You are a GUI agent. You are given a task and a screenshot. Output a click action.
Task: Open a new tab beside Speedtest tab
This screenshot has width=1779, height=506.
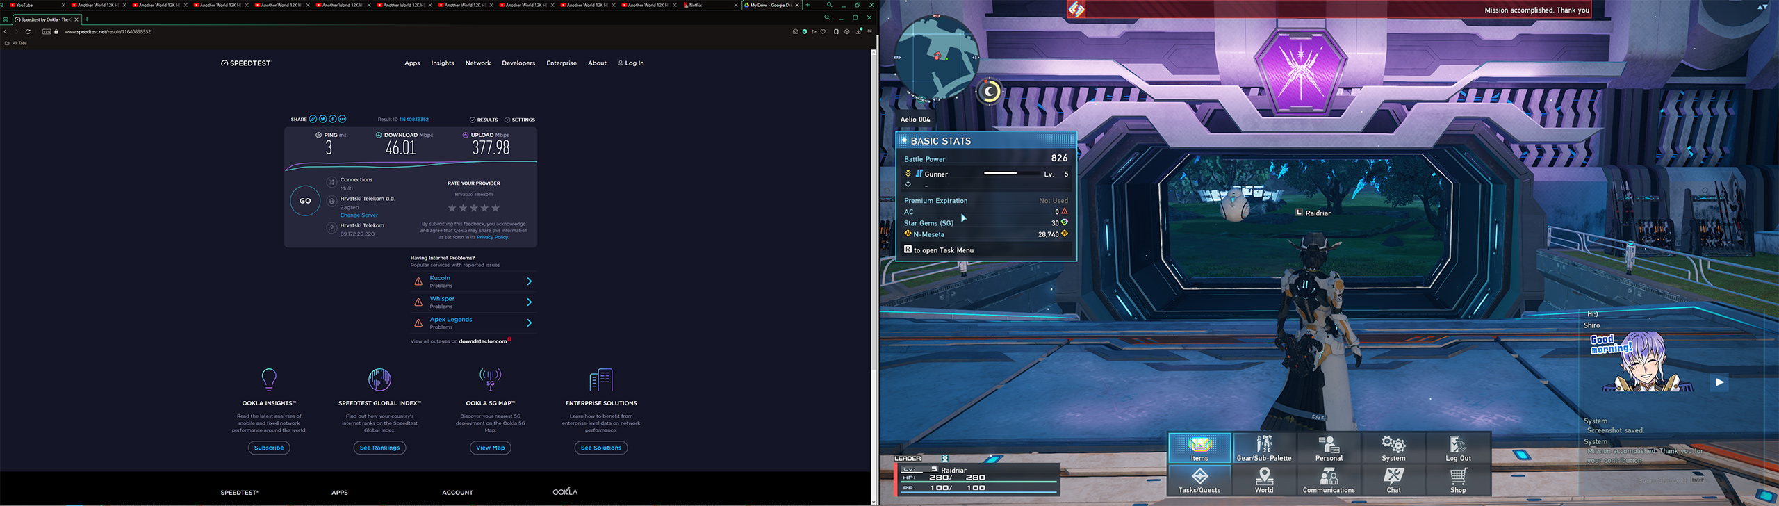(x=87, y=19)
